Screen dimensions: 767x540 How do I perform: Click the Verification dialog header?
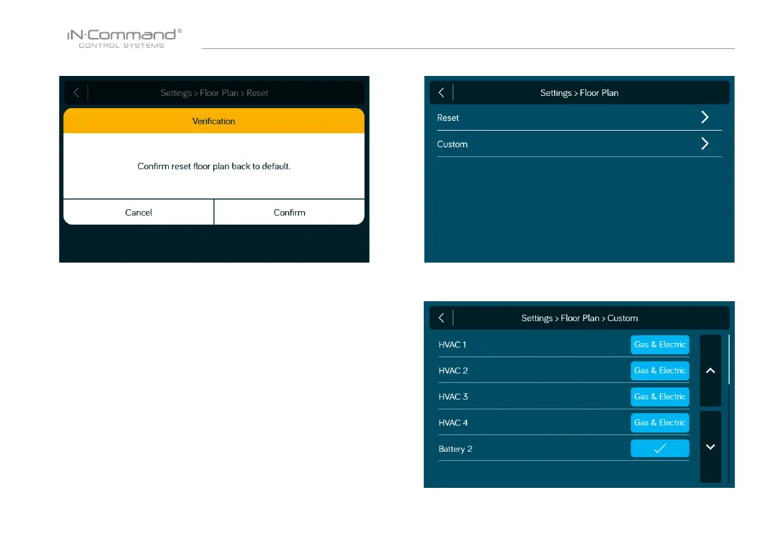[214, 121]
